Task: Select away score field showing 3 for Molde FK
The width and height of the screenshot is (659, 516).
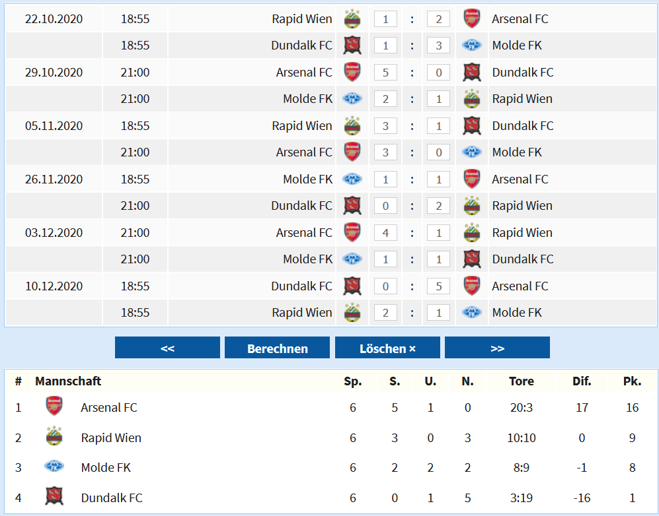Action: point(439,46)
